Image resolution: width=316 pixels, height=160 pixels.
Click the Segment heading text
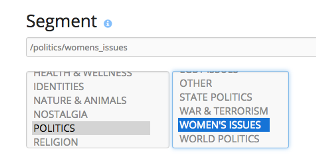[x=61, y=21]
